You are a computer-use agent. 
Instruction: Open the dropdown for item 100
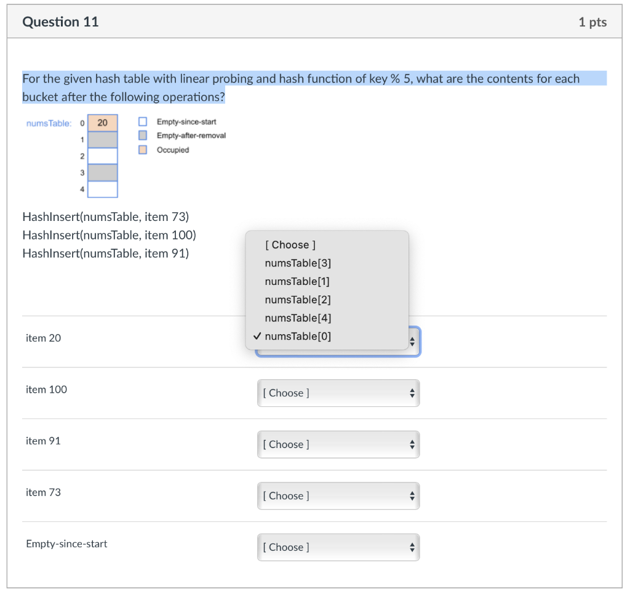point(338,393)
